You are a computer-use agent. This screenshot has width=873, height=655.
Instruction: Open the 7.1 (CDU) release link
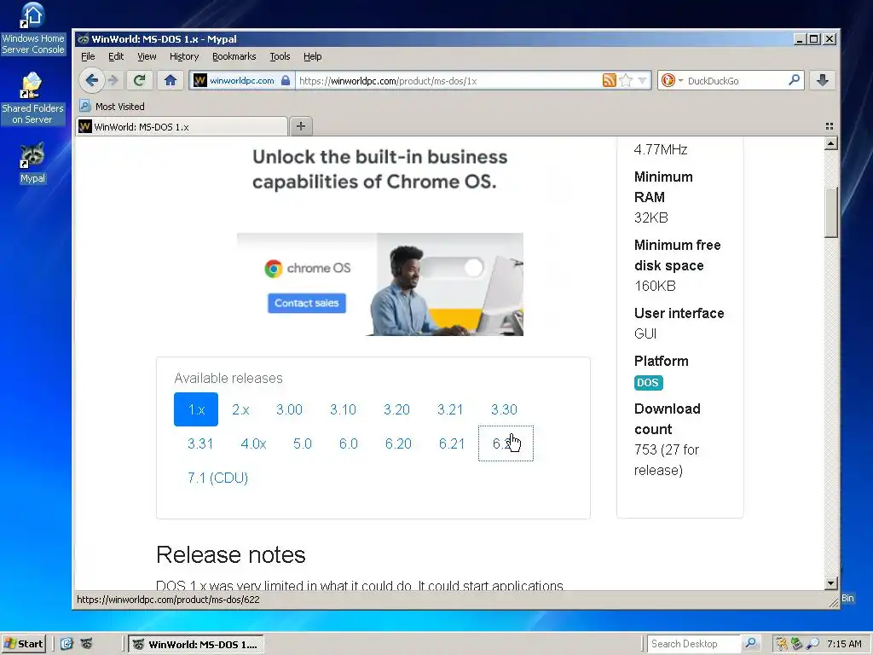[217, 478]
